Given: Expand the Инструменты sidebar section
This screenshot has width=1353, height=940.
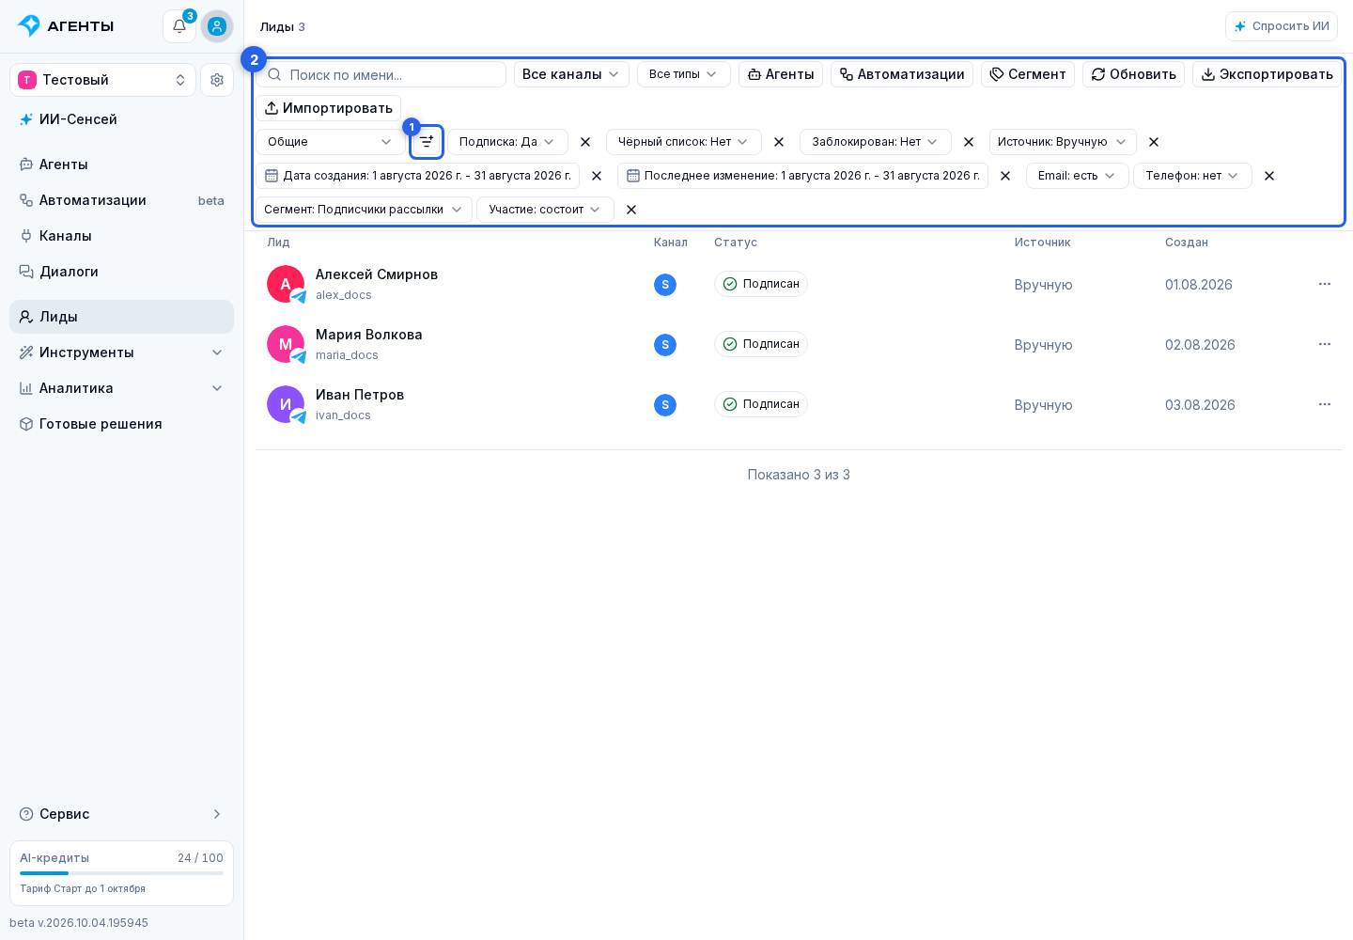Looking at the screenshot, I should [121, 352].
